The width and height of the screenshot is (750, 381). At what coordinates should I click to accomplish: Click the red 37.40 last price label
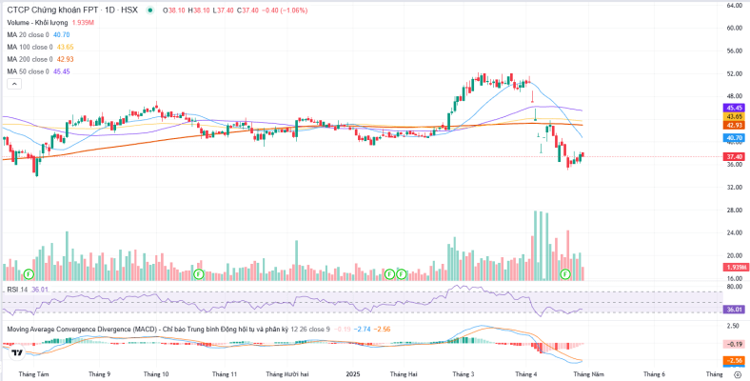(x=734, y=156)
